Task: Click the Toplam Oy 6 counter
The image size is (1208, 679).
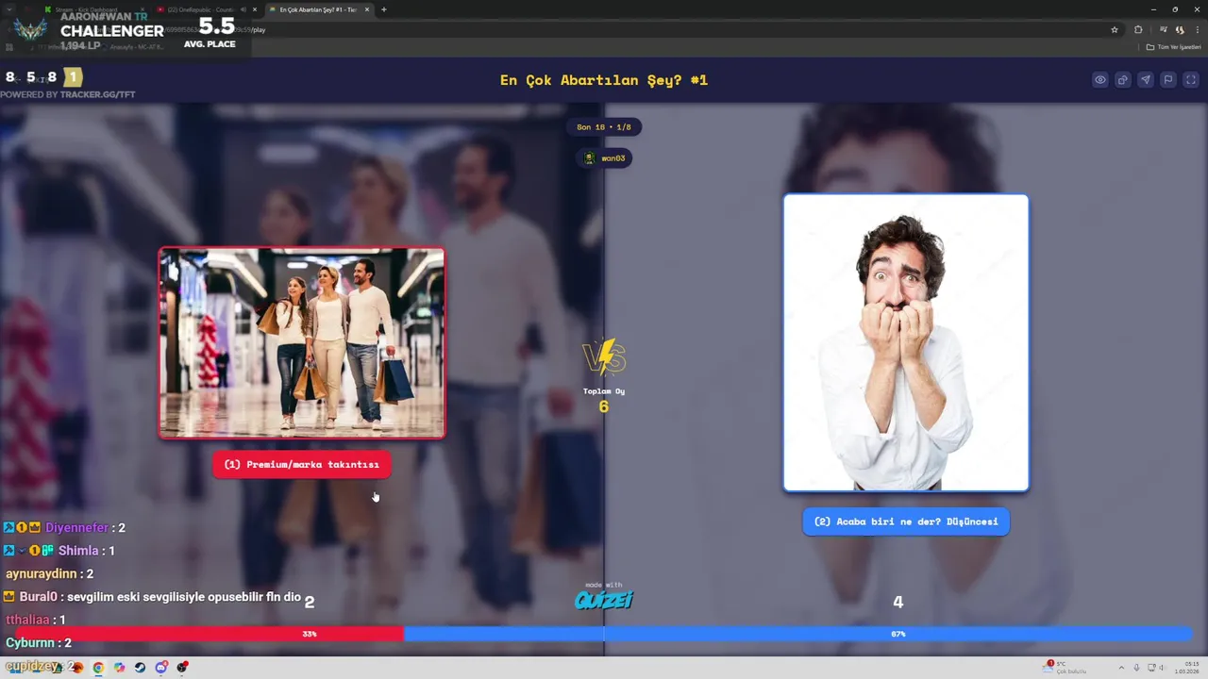Action: point(604,401)
